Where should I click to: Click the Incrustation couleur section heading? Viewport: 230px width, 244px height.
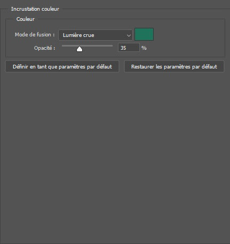pos(35,9)
